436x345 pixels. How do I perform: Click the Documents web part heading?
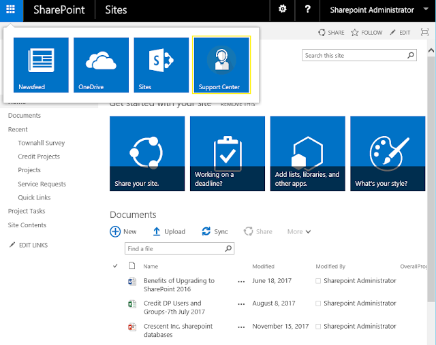click(133, 214)
